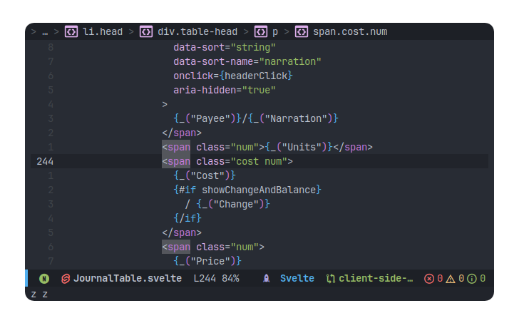Click the rocket LSP icon

(x=266, y=279)
